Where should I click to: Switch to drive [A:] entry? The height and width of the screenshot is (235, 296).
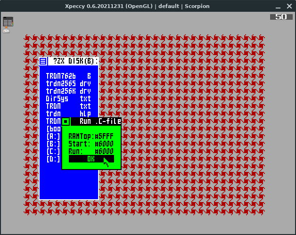click(x=53, y=137)
